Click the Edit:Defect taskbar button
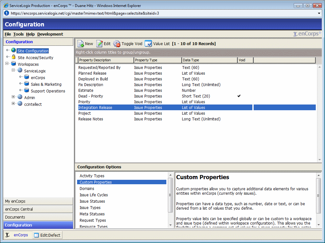325x243 pixels. click(x=47, y=235)
